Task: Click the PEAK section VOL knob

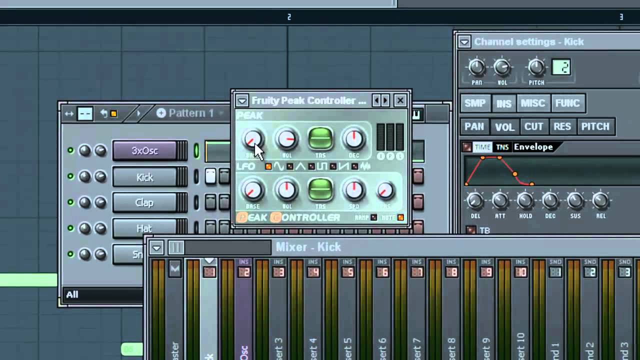Action: 286,139
